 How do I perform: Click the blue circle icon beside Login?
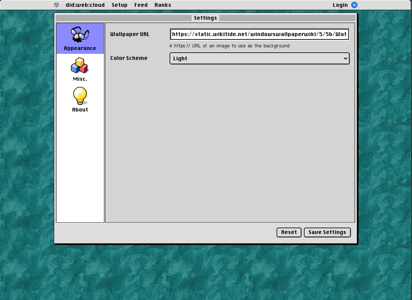coord(354,5)
